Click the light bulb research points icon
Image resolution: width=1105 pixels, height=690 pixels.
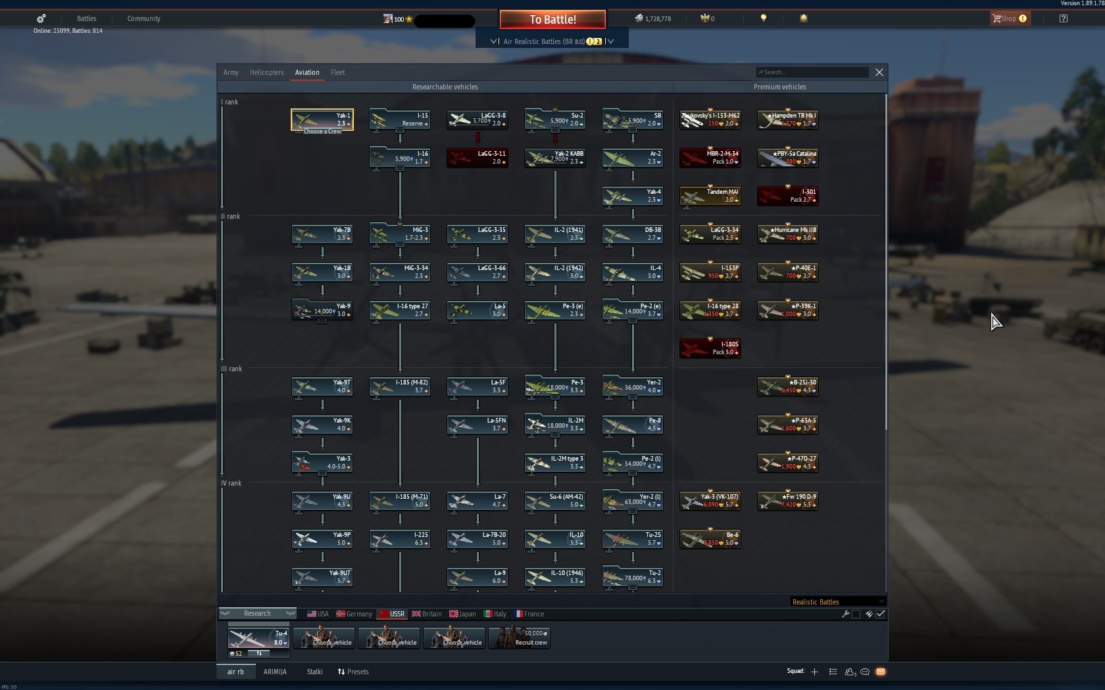[764, 18]
